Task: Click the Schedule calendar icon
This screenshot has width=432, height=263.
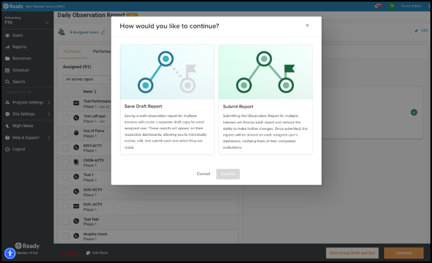Action: click(x=8, y=70)
